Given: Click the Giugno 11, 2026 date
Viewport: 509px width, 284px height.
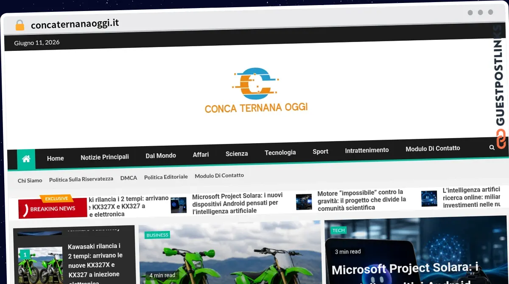Looking at the screenshot, I should (37, 42).
